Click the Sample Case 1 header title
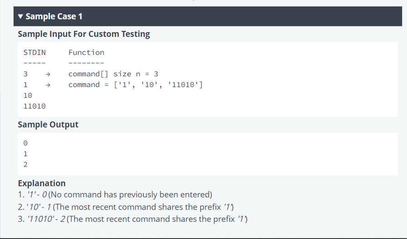Image resolution: width=407 pixels, height=239 pixels. click(x=54, y=16)
